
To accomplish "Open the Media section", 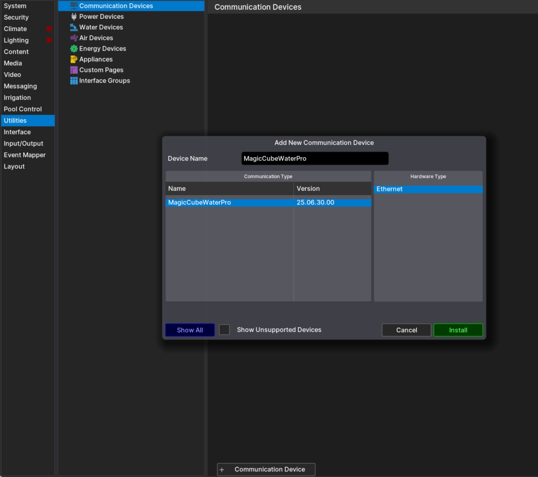I will tap(28, 63).
